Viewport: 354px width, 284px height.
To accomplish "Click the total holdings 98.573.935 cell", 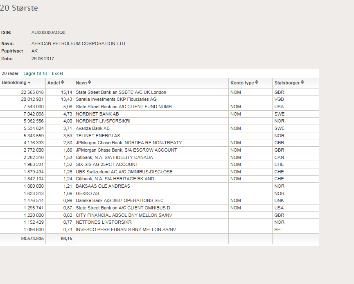I will pyautogui.click(x=23, y=239).
